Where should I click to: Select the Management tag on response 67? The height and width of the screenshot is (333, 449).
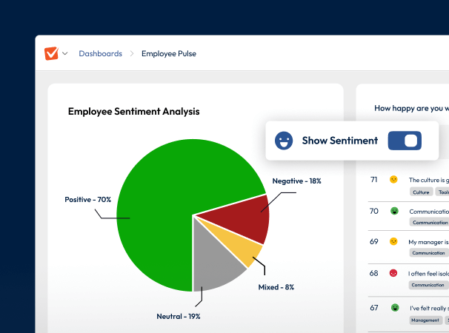tap(424, 320)
